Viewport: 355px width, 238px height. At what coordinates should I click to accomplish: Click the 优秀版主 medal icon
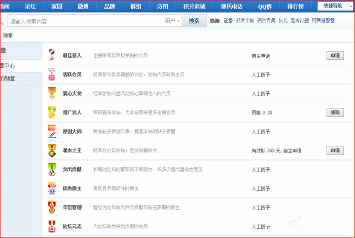[x=52, y=188]
